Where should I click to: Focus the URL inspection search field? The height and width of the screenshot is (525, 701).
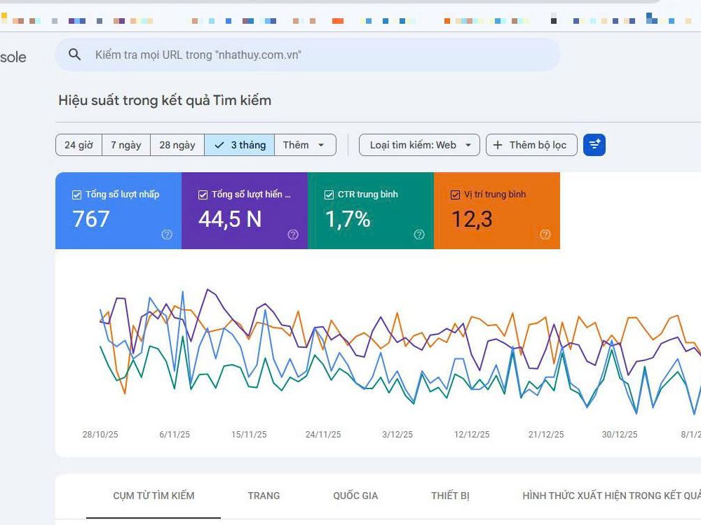[x=308, y=55]
